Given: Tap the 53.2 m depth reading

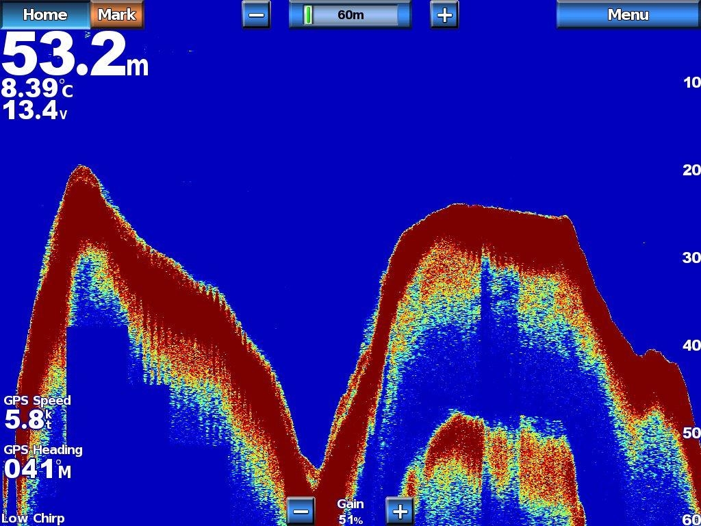Looking at the screenshot, I should point(74,56).
